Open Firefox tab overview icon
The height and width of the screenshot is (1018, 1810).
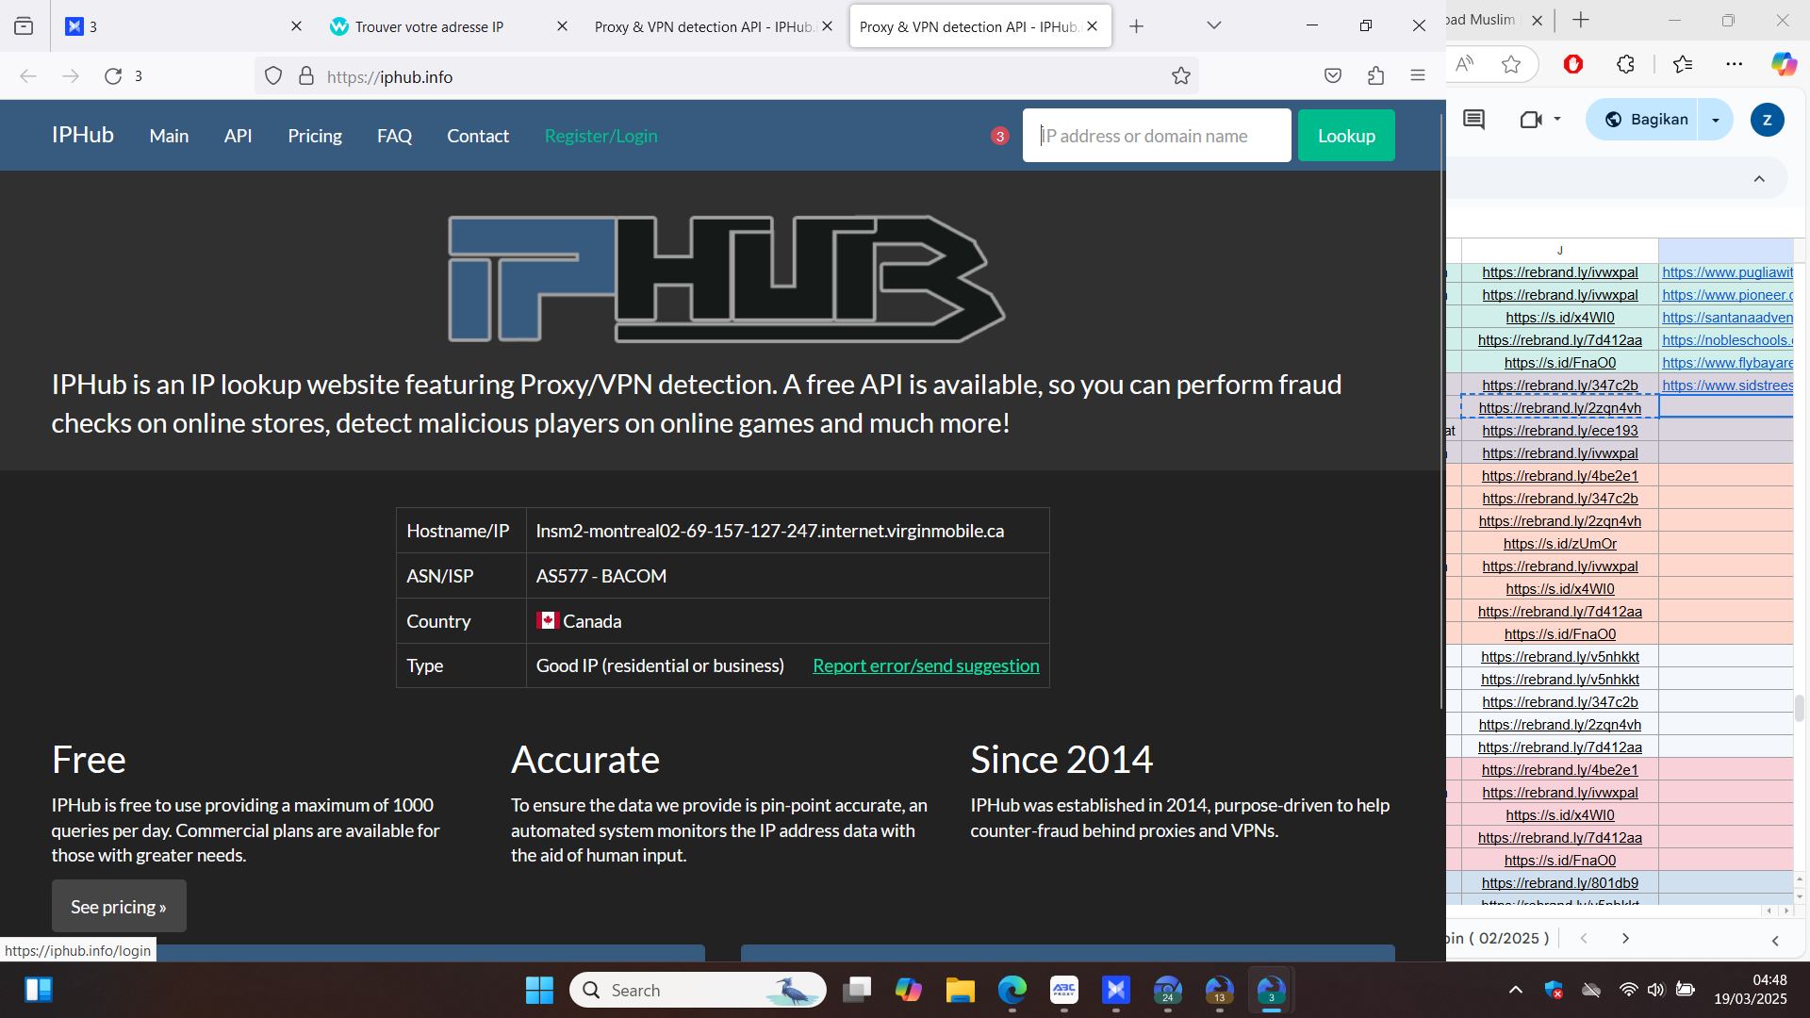(24, 26)
